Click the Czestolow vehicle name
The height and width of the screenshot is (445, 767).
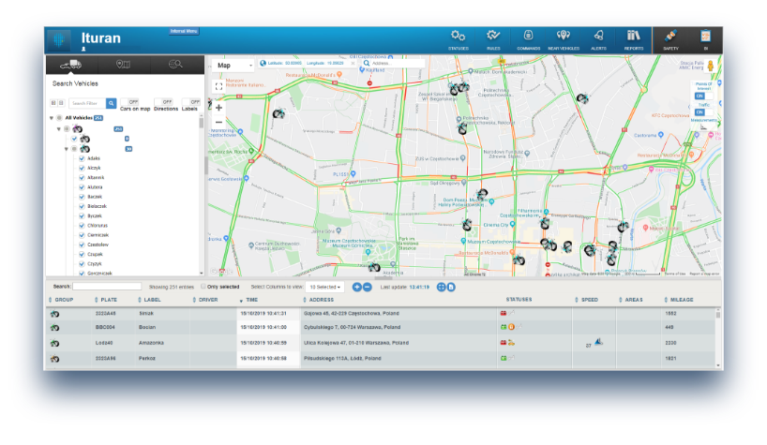[98, 245]
